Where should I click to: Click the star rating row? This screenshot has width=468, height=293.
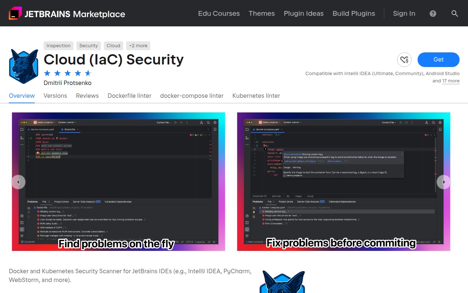coord(67,73)
